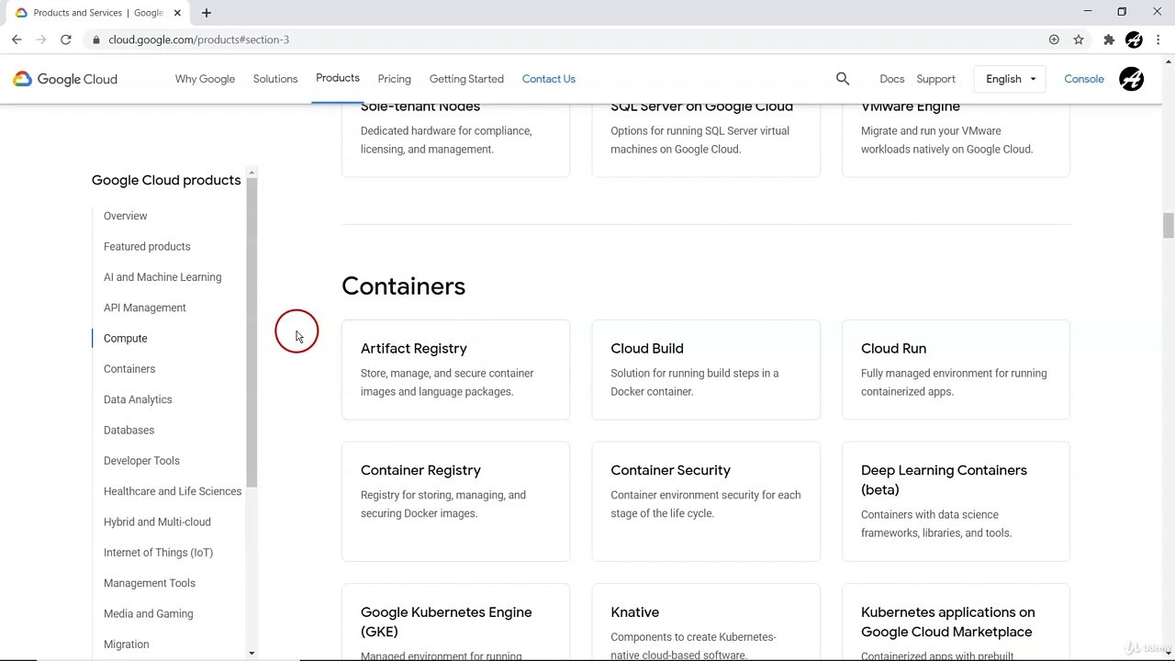Screen dimensions: 1175x661
Task: Open the Knative card
Action: [706, 622]
